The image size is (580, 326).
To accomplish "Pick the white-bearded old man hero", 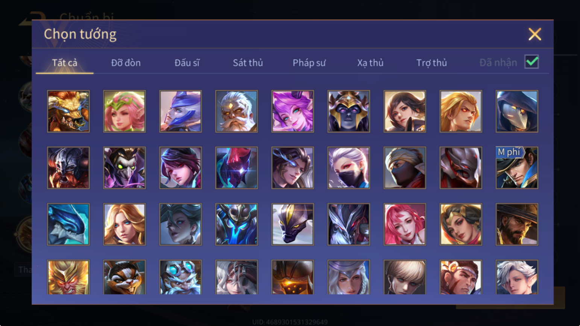I will point(237,111).
